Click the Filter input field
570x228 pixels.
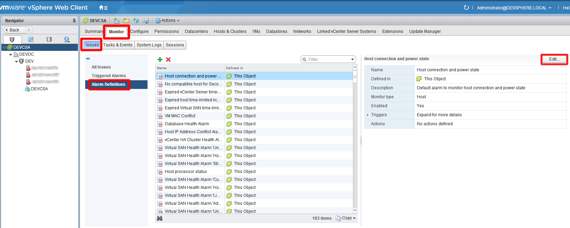tap(328, 60)
